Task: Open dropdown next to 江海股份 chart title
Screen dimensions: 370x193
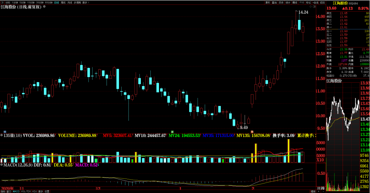Action: point(44,7)
